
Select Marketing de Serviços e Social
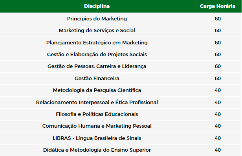(x=97, y=31)
